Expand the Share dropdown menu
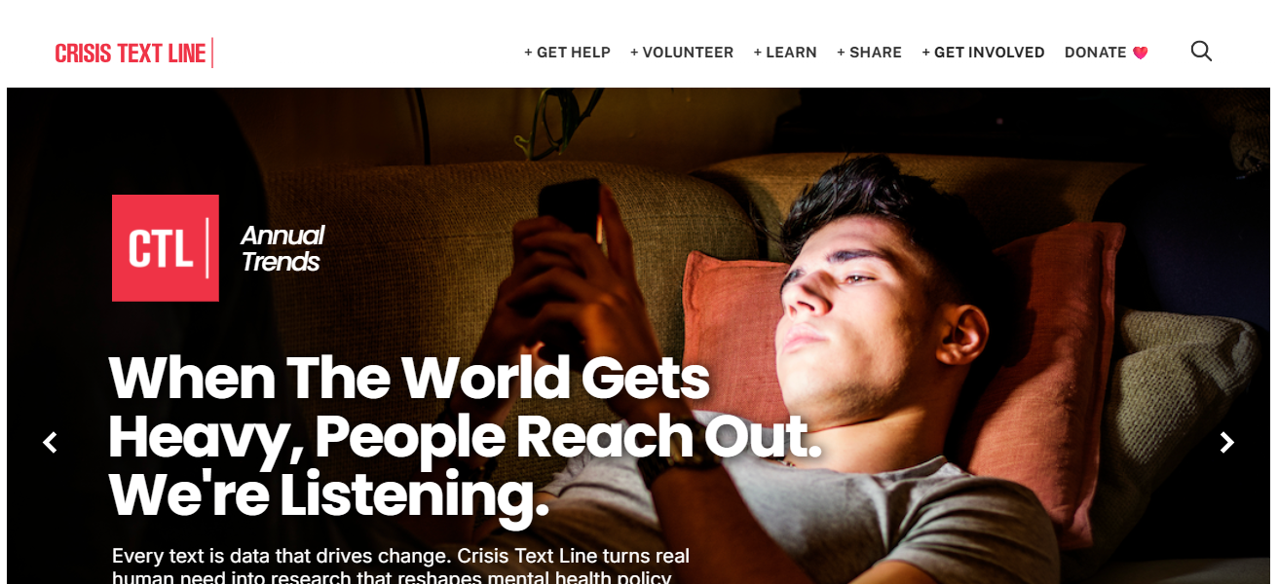Screen dimensions: 1278x584 click(869, 53)
